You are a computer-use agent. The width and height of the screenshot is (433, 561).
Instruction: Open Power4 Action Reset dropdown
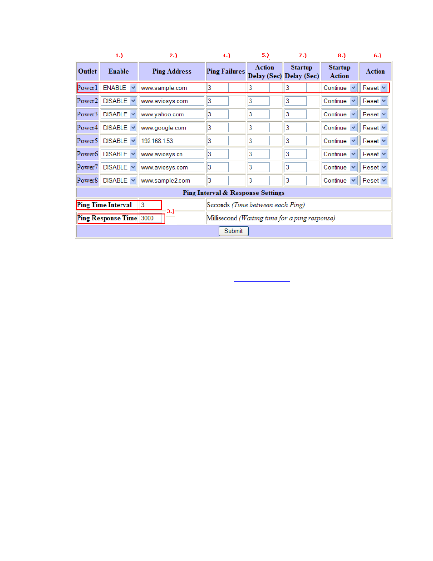click(374, 128)
